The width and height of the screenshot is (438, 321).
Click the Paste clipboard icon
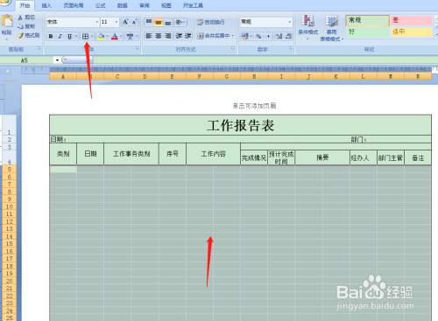point(7,22)
